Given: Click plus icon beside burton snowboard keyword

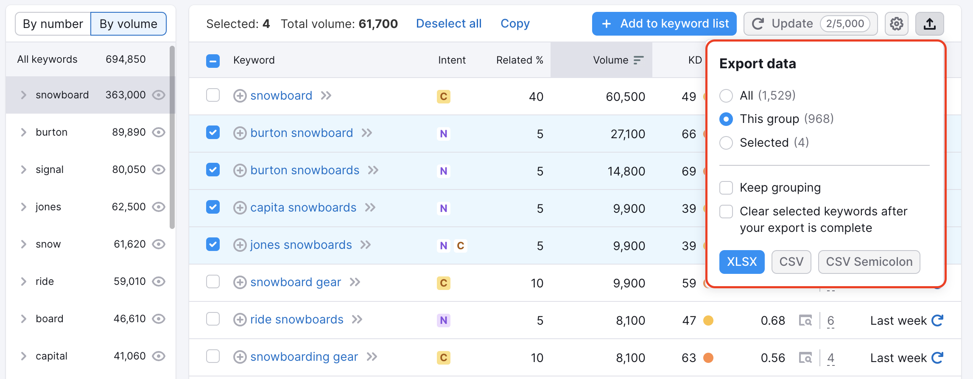Looking at the screenshot, I should click(x=240, y=133).
